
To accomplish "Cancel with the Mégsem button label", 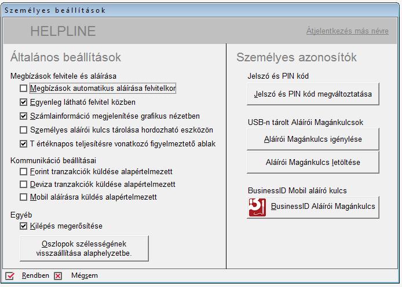I will [85, 275].
